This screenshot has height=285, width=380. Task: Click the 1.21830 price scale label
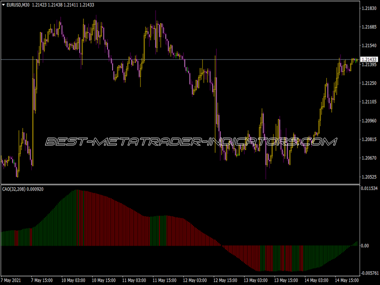(x=369, y=9)
